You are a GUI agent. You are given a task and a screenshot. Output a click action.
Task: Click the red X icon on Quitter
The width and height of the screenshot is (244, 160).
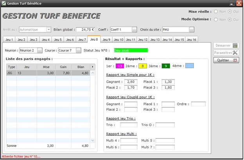tap(235, 60)
